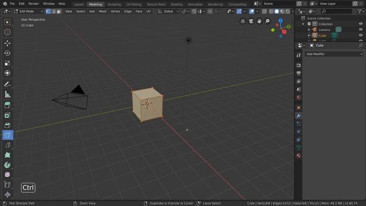
Task: Enable edge select mode
Action: [x=53, y=11]
